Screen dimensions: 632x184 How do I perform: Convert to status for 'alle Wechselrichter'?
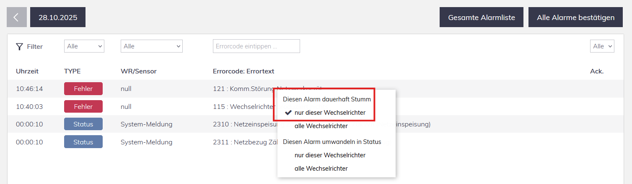point(321,169)
